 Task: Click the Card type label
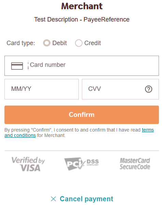pyautogui.click(x=21, y=43)
